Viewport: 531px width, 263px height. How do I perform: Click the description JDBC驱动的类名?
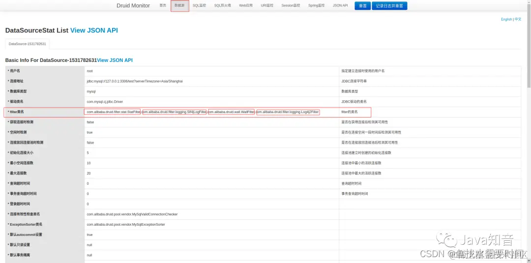tap(354, 102)
